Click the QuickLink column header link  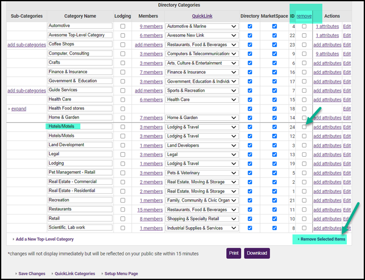[202, 16]
